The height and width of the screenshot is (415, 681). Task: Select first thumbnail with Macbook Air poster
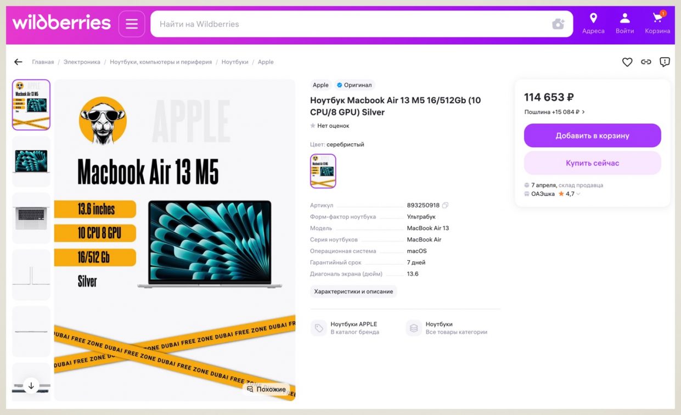point(31,105)
